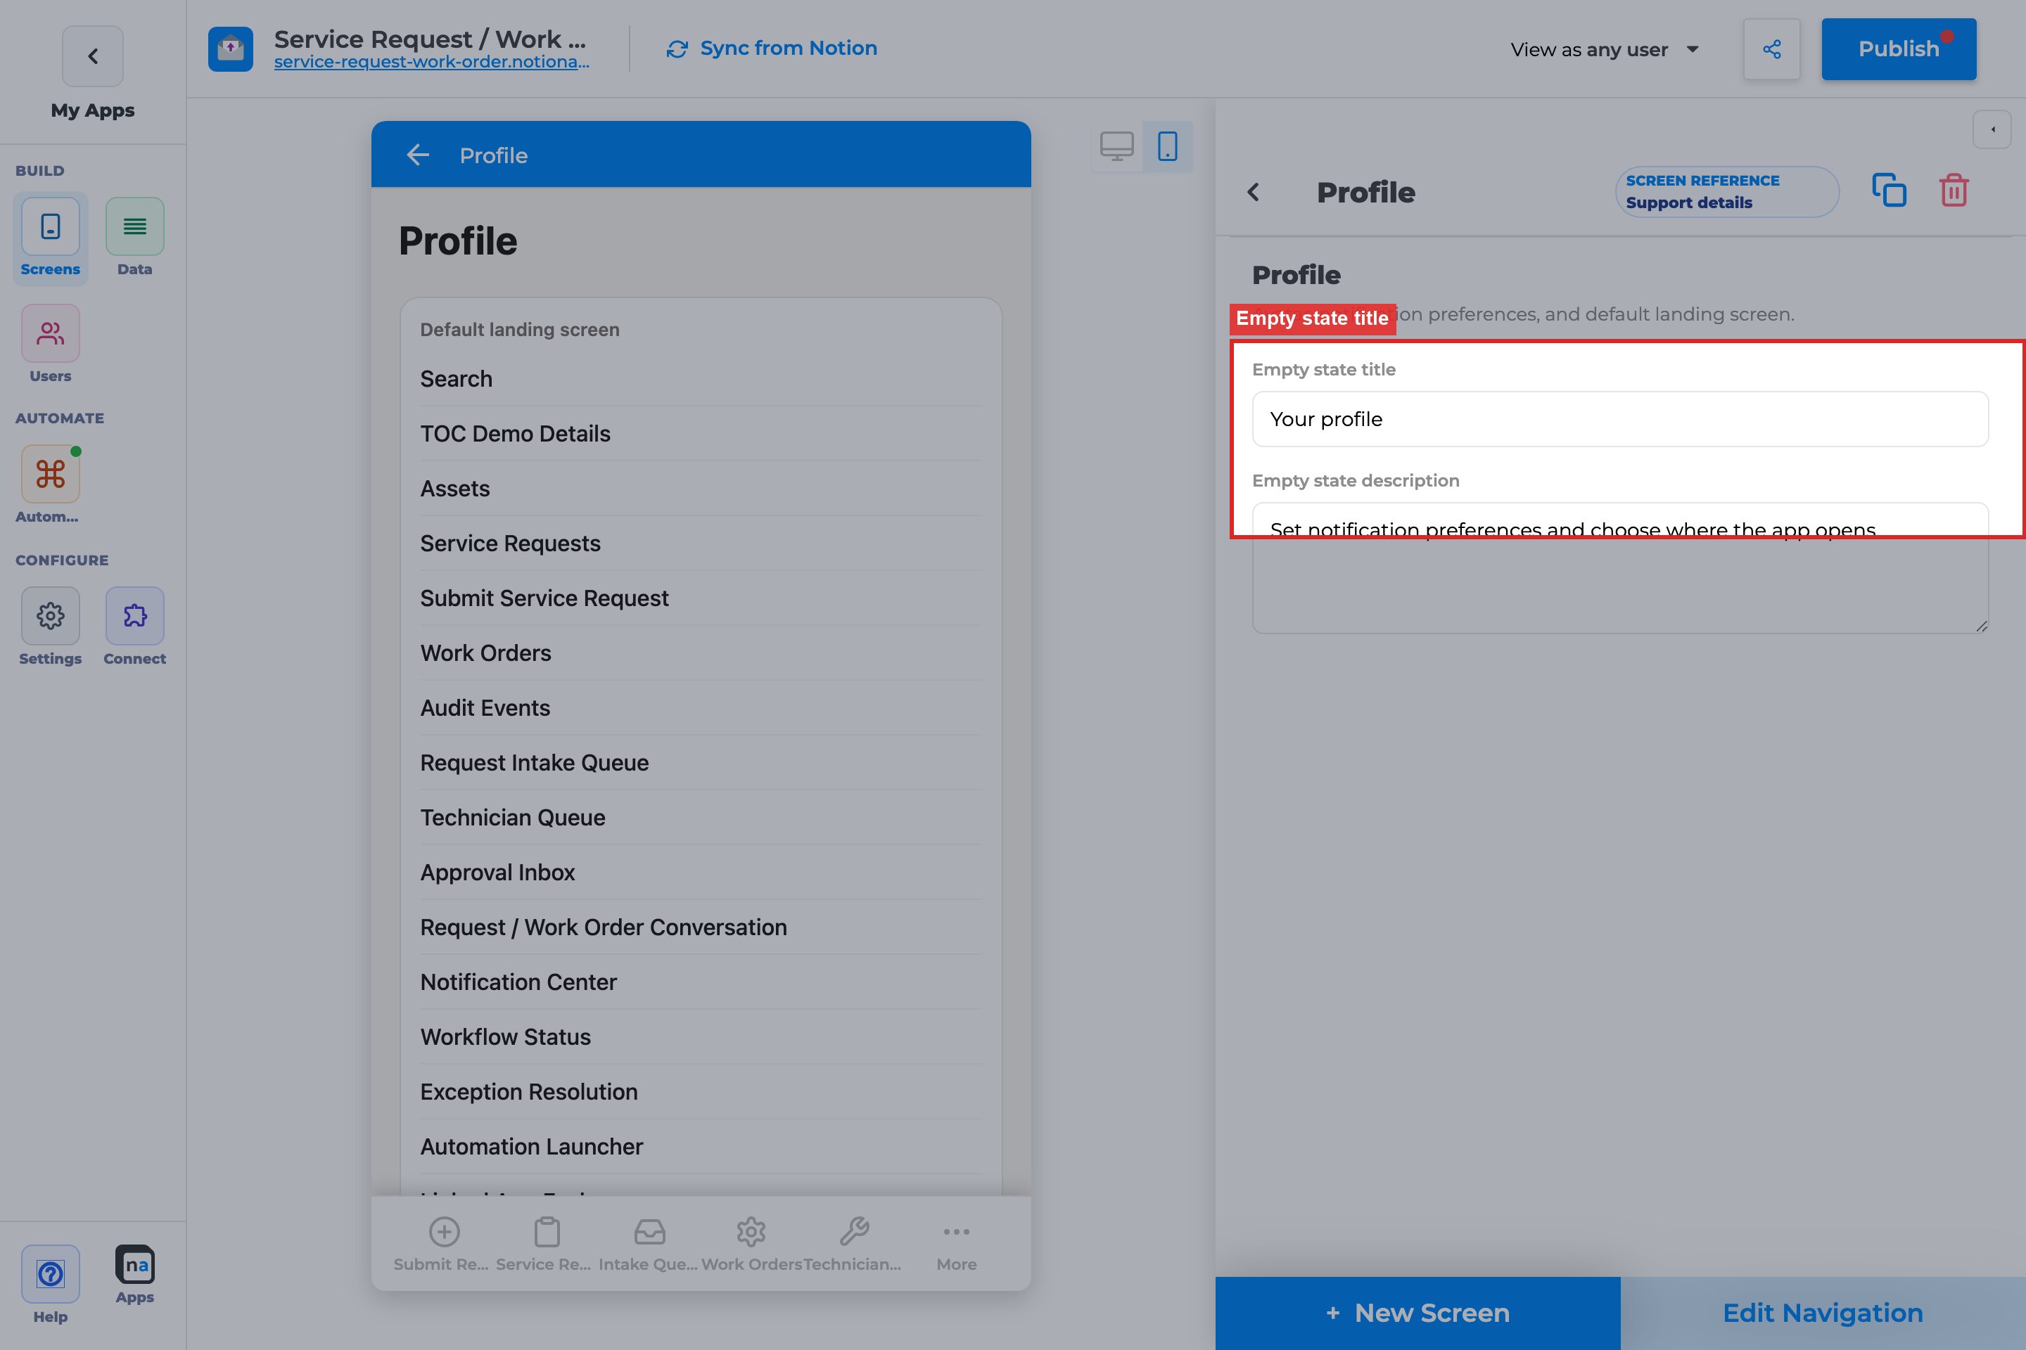The image size is (2026, 1350).
Task: Open the service-request-work-order.notiona... link
Action: click(431, 62)
